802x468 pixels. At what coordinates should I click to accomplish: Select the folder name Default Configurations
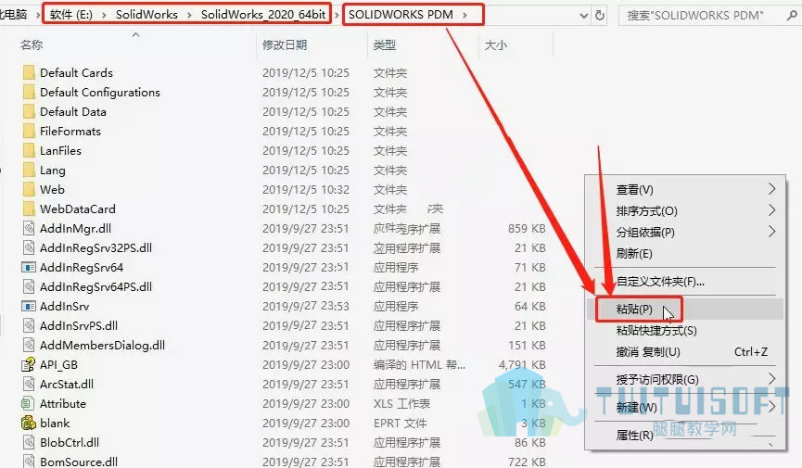click(100, 93)
